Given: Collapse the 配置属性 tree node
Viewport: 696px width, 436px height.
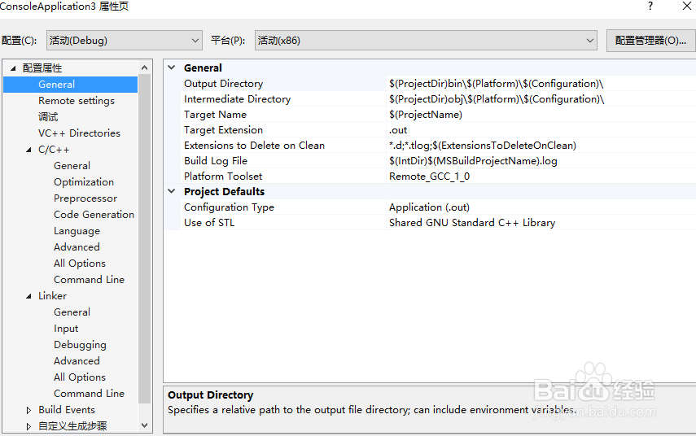Looking at the screenshot, I should pyautogui.click(x=13, y=68).
